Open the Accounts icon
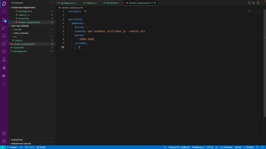This screenshot has height=149, width=266. click(4, 133)
